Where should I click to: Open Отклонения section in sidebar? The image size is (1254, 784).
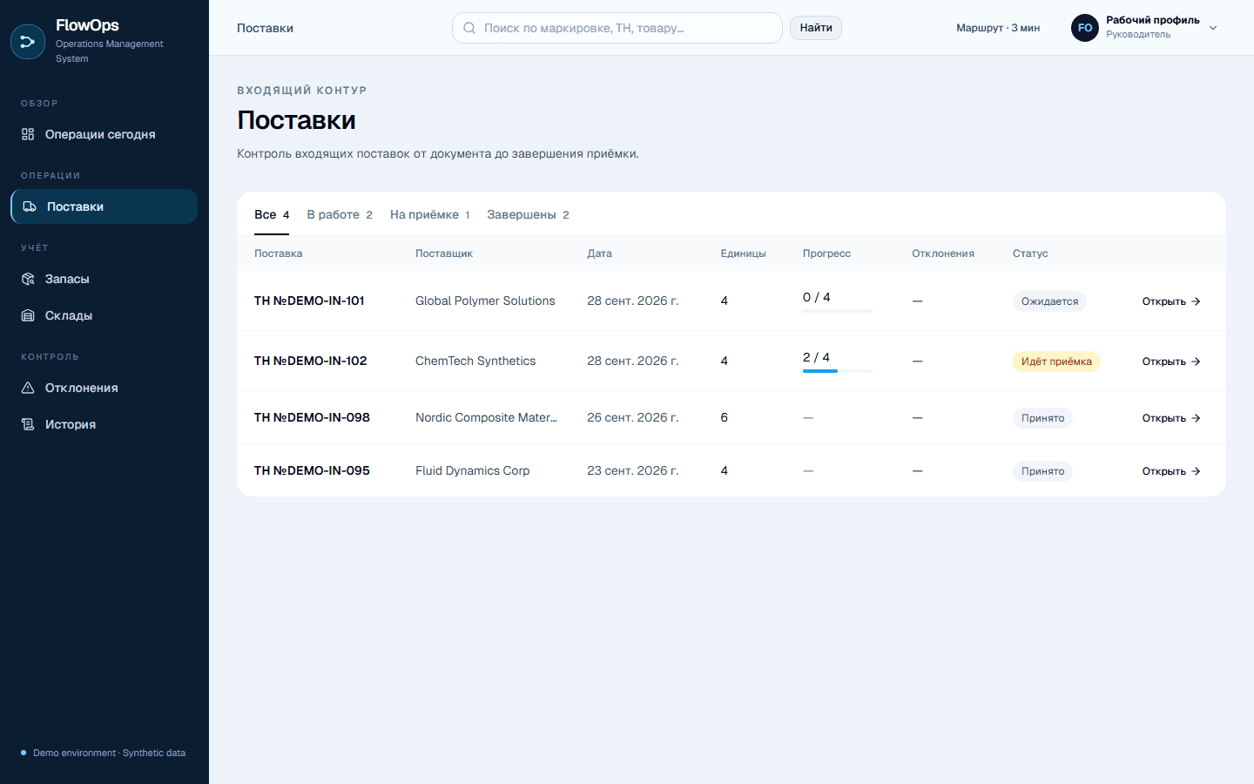(104, 388)
